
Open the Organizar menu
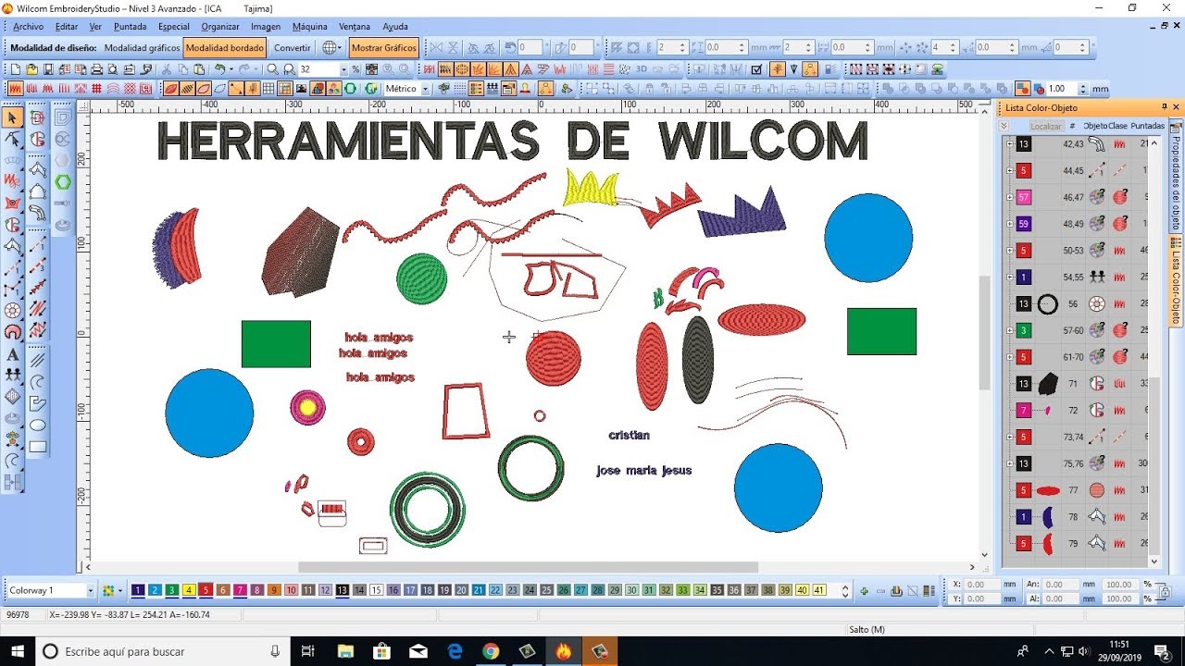[220, 27]
